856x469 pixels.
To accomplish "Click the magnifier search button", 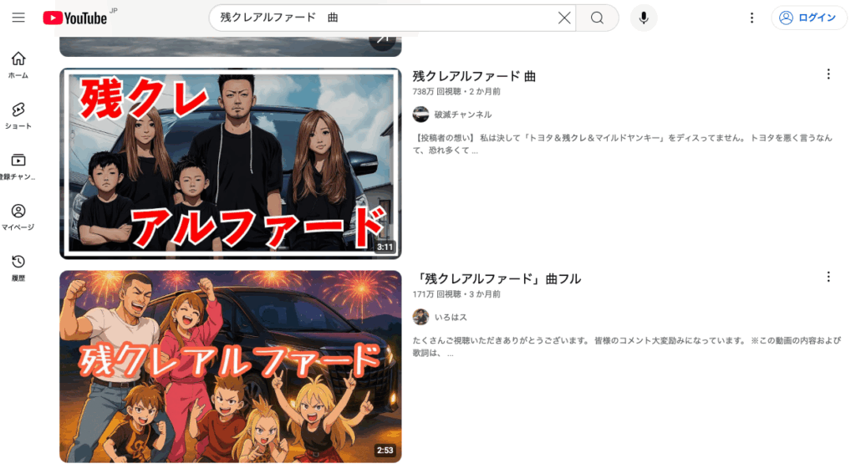I will click(x=597, y=18).
